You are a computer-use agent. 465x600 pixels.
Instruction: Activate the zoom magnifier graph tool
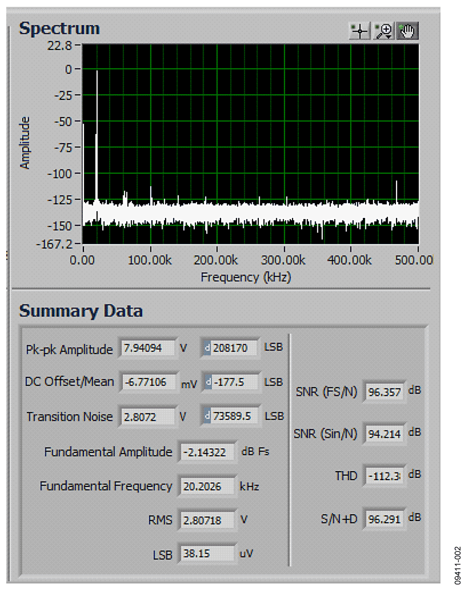384,31
